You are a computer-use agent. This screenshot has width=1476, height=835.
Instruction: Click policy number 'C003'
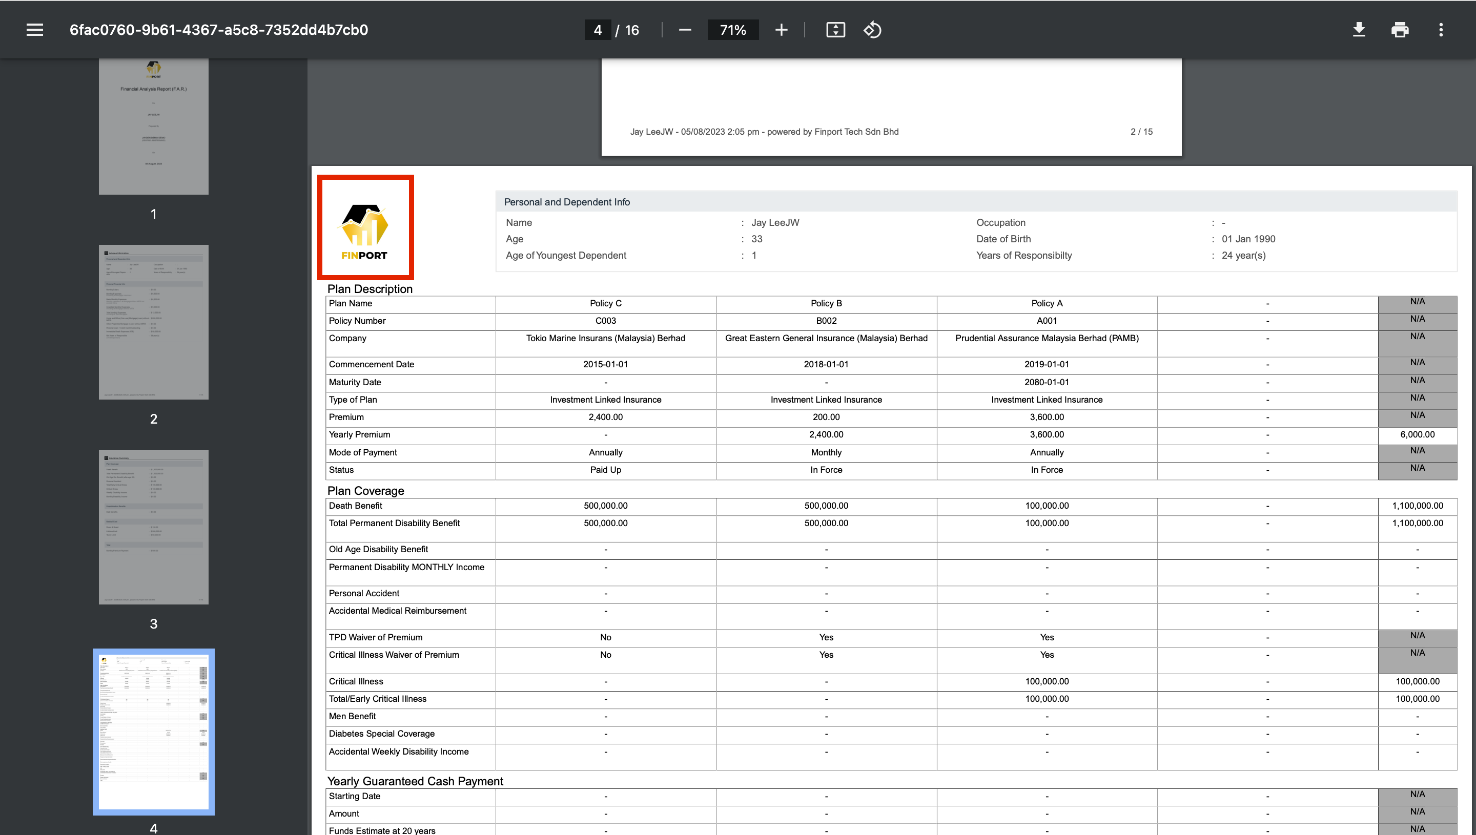[606, 321]
